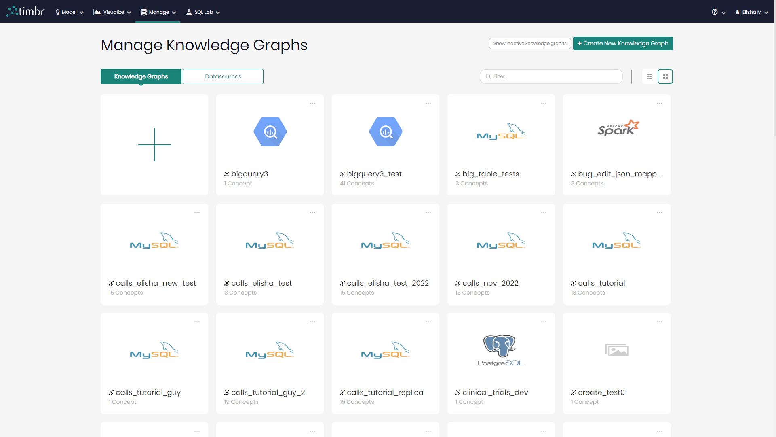
Task: Open the Visualize menu
Action: pyautogui.click(x=112, y=12)
